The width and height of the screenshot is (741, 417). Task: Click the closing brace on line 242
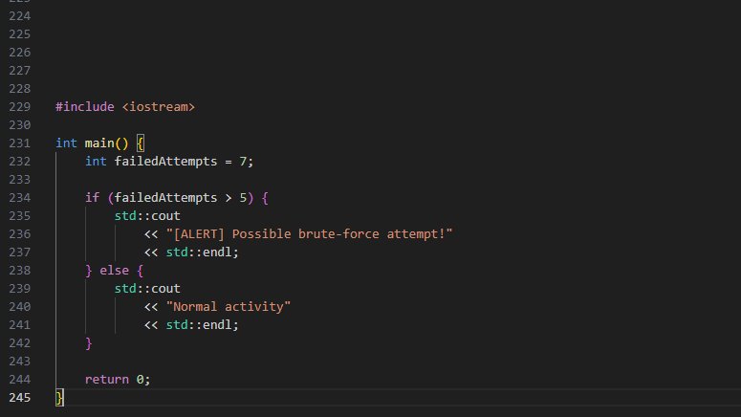pos(88,343)
